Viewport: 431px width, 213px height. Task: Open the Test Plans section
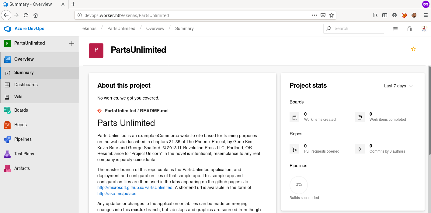coord(24,154)
